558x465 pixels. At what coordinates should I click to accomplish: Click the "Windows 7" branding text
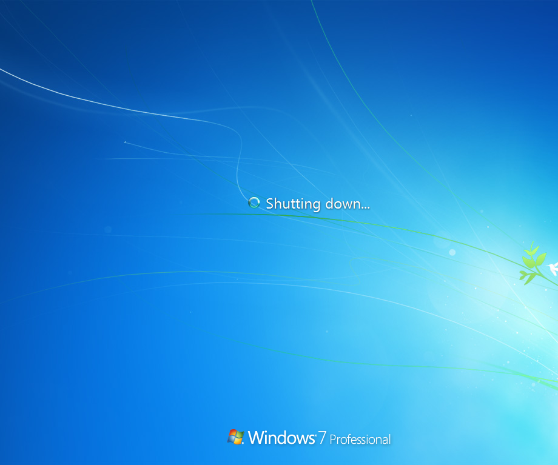[x=287, y=437]
